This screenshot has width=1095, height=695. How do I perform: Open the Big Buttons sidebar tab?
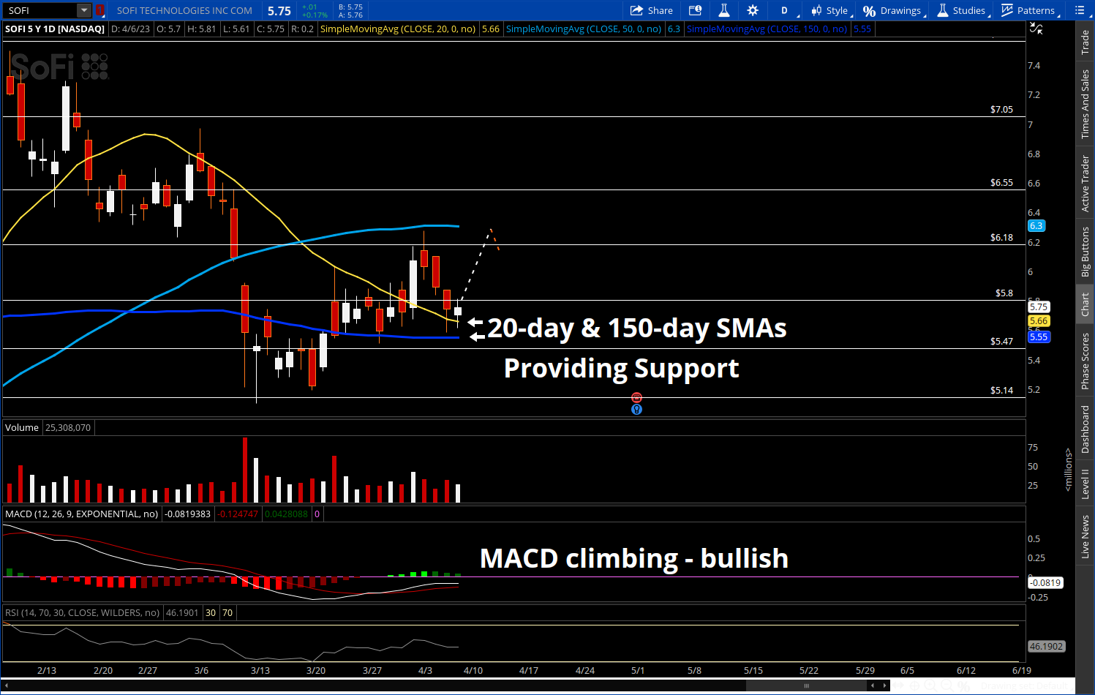(x=1085, y=252)
